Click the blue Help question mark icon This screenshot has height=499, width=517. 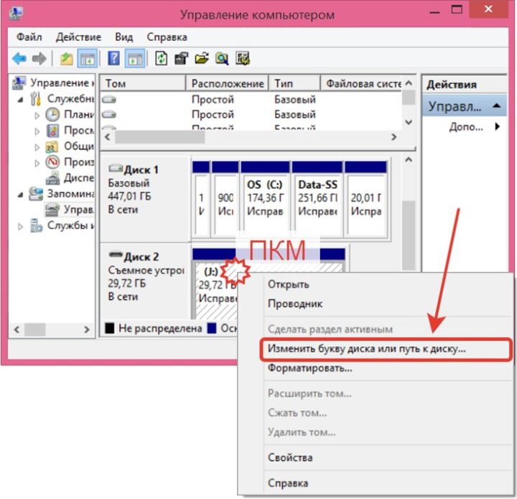(113, 59)
